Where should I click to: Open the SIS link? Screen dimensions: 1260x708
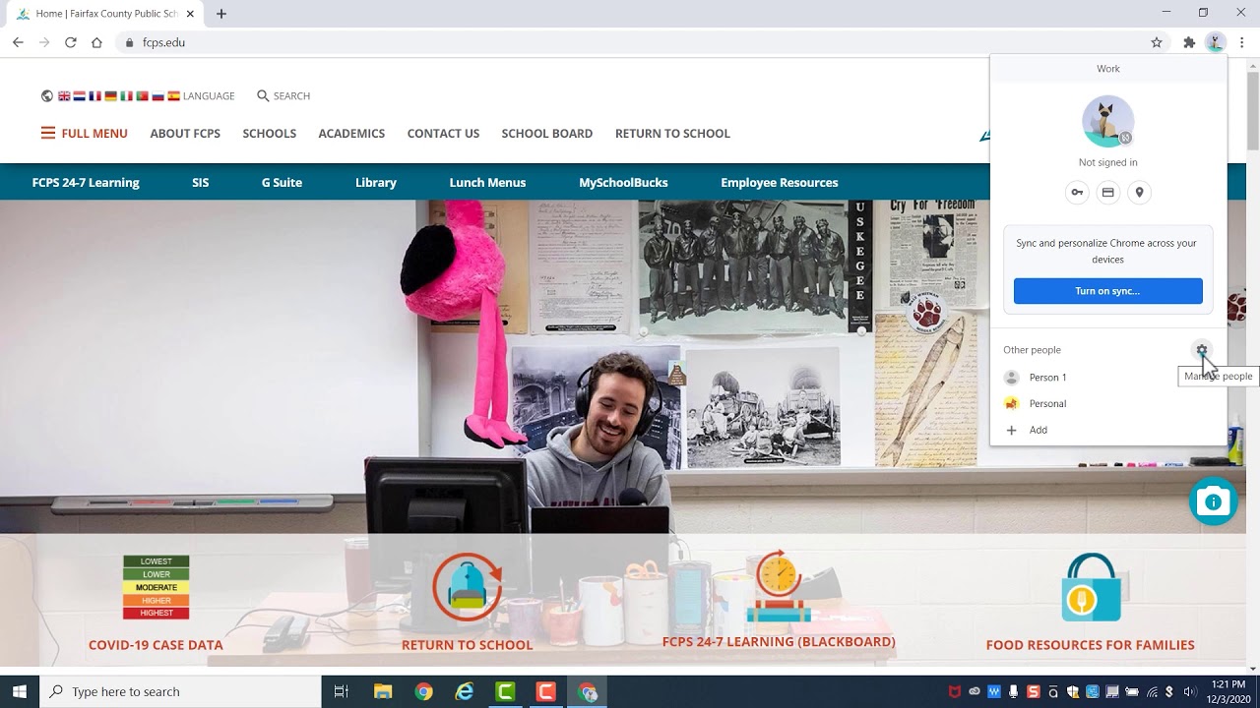pos(201,183)
